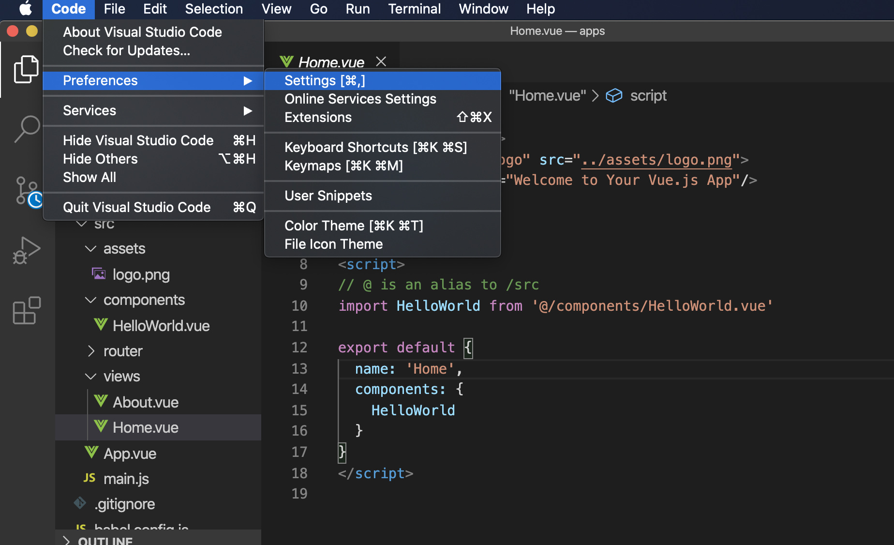The height and width of the screenshot is (545, 894).
Task: Select Keymaps menu entry
Action: [383, 166]
